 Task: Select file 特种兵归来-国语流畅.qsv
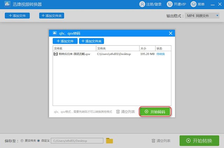point(75,54)
